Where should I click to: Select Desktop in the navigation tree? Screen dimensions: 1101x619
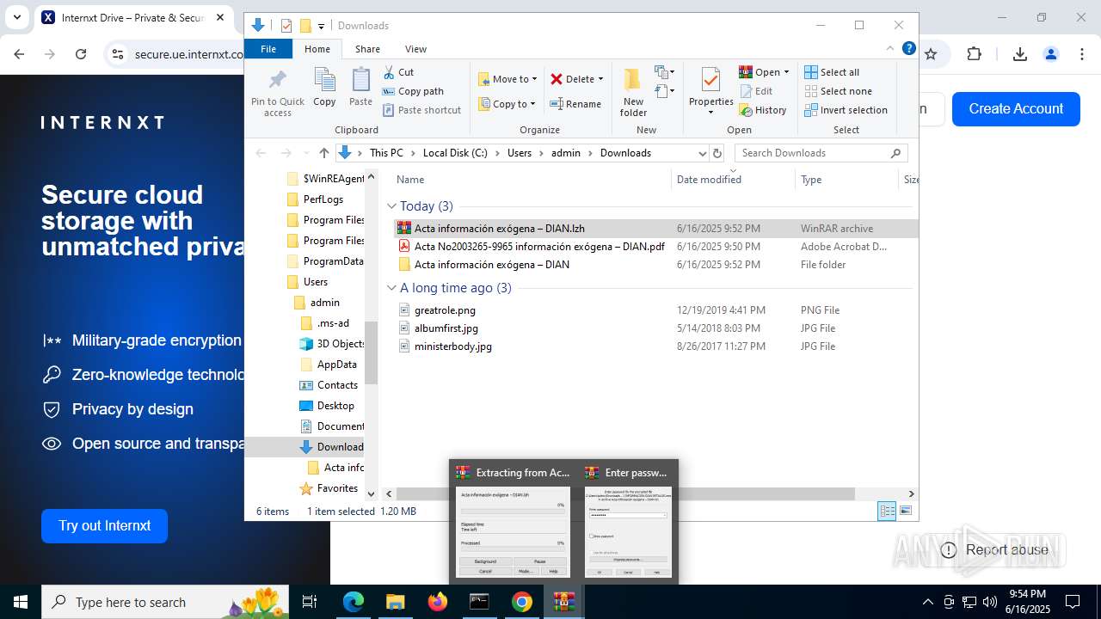pos(335,406)
